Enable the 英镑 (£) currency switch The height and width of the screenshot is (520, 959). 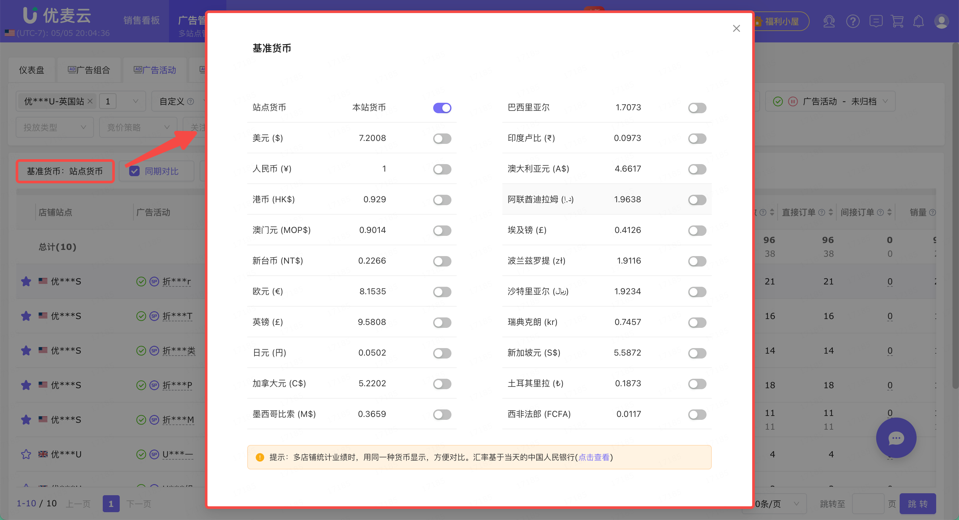pos(442,322)
